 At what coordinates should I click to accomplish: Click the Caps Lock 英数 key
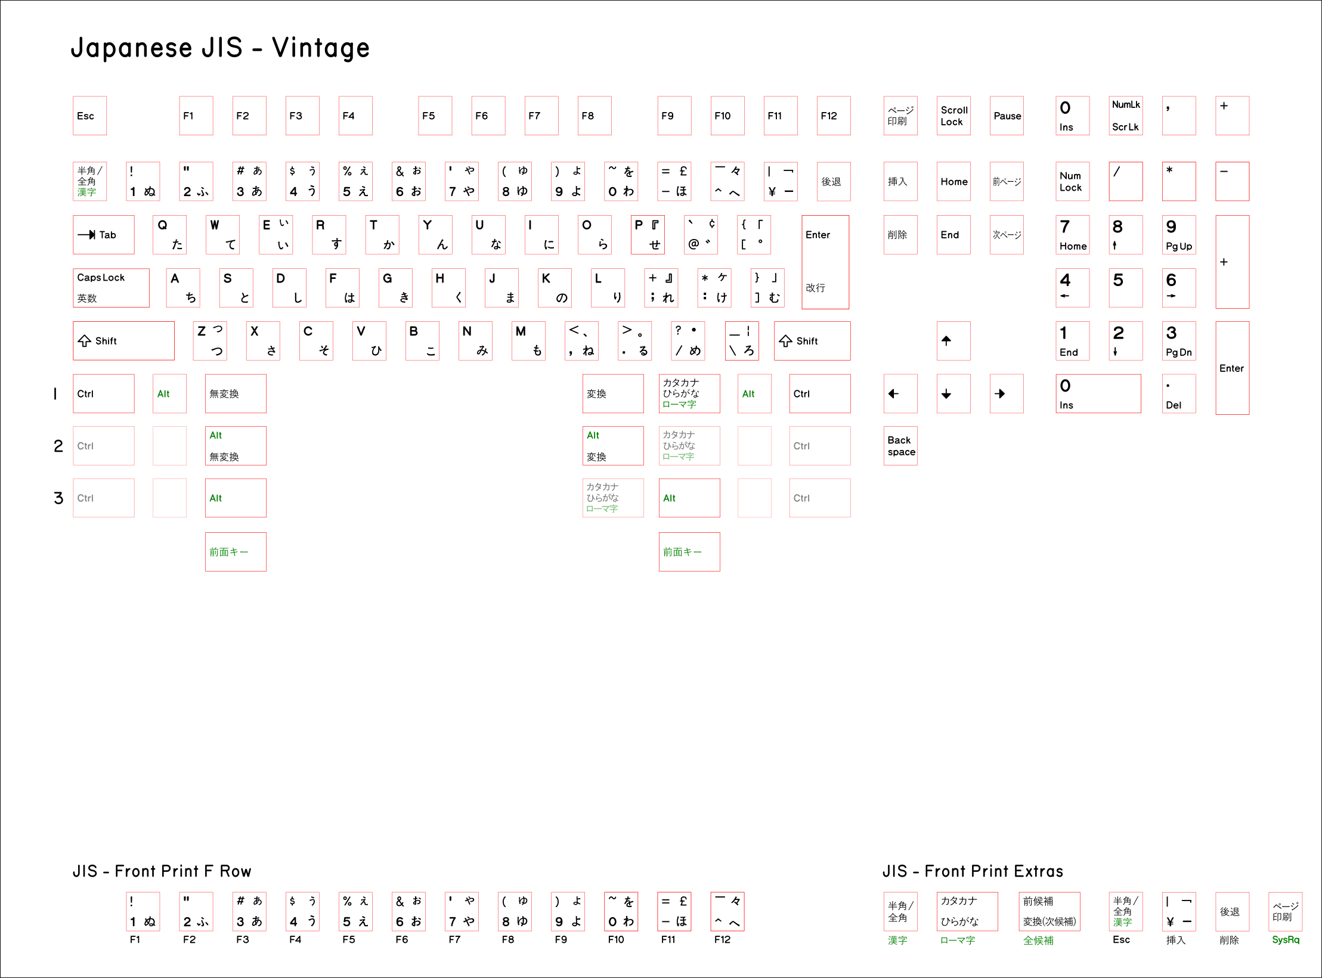(111, 288)
